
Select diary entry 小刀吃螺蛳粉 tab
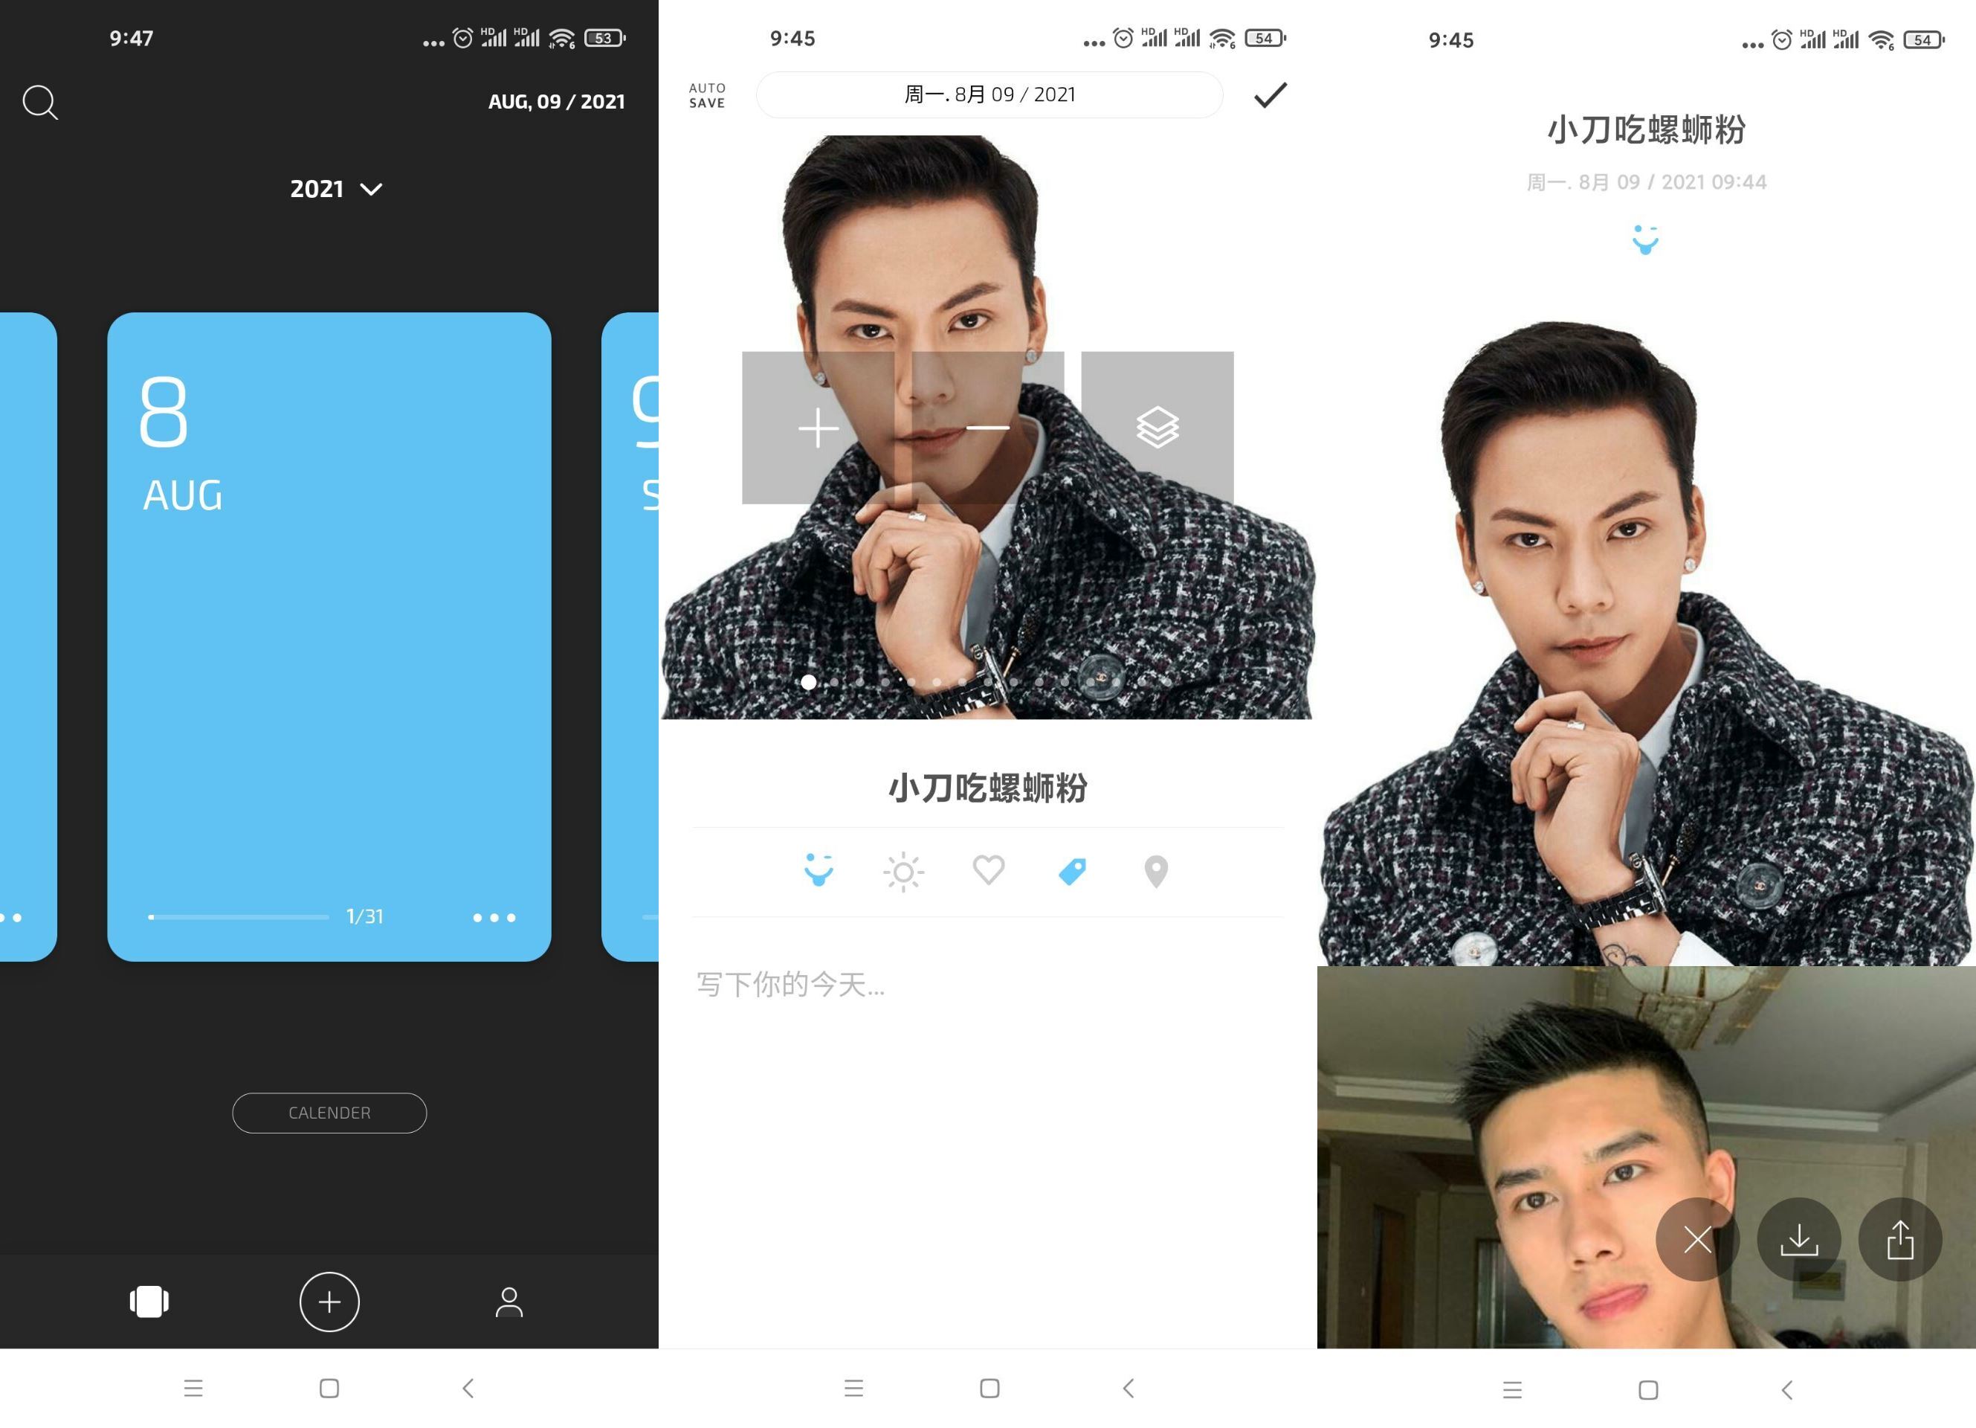[987, 788]
